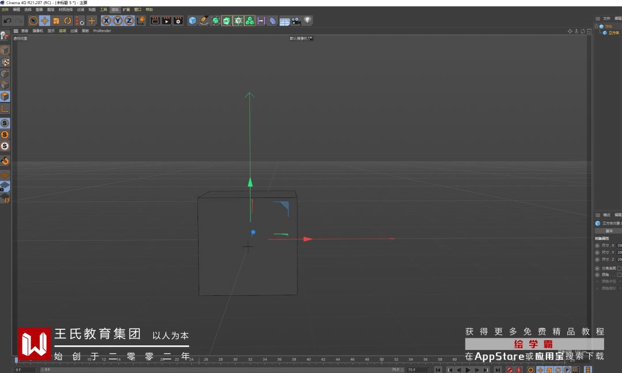Play the animation forwards
This screenshot has height=373, width=622.
click(x=468, y=370)
